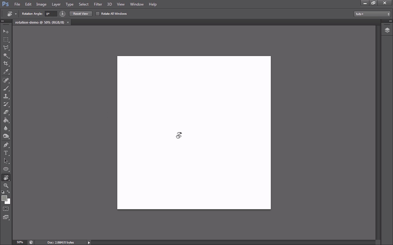Close the rotation-demo document tab
This screenshot has width=393, height=245.
tap(68, 22)
